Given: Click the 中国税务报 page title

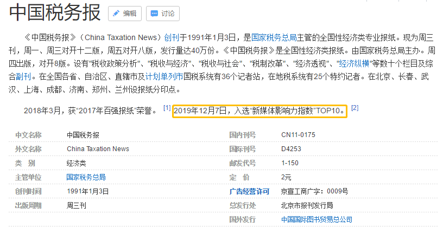Looking at the screenshot, I should (54, 13).
